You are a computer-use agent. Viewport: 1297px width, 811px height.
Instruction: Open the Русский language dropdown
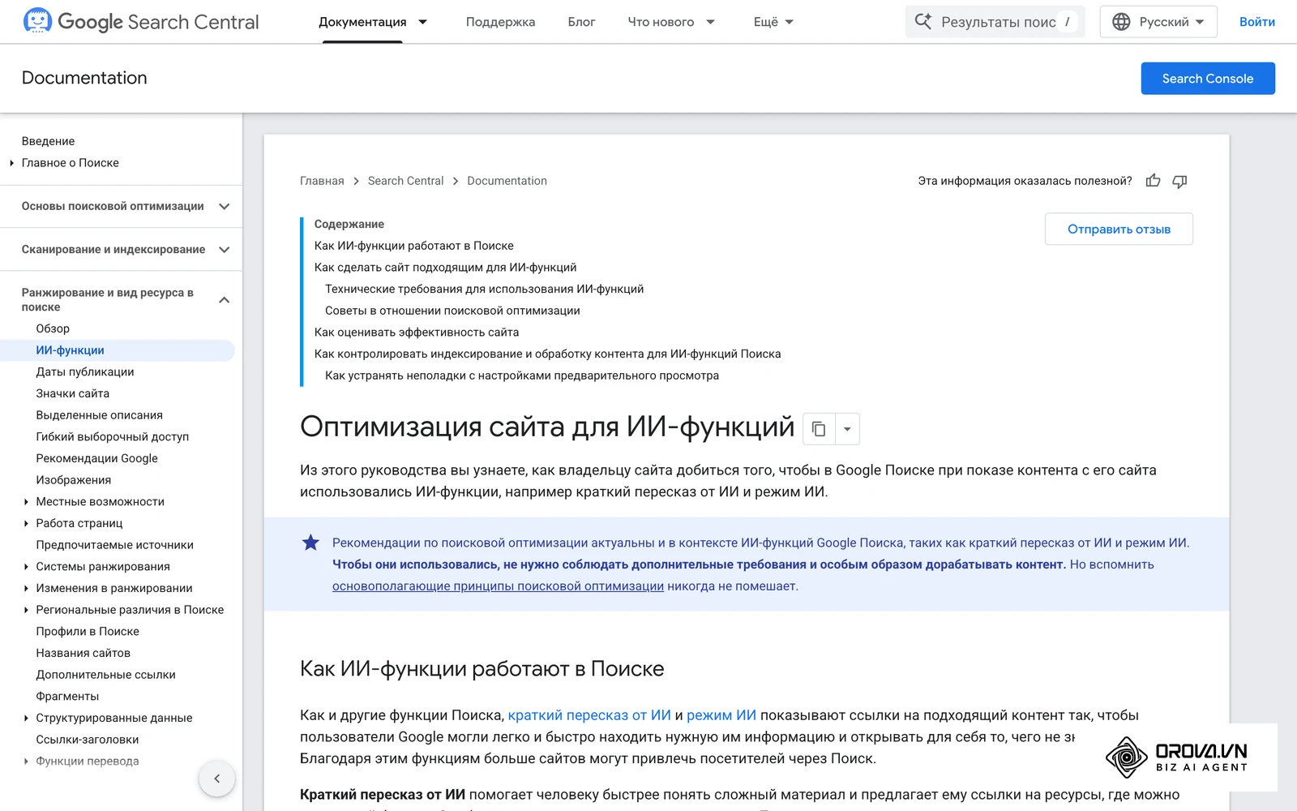tap(1158, 22)
